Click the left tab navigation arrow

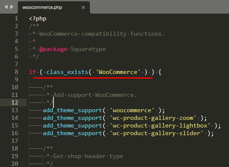(6, 7)
